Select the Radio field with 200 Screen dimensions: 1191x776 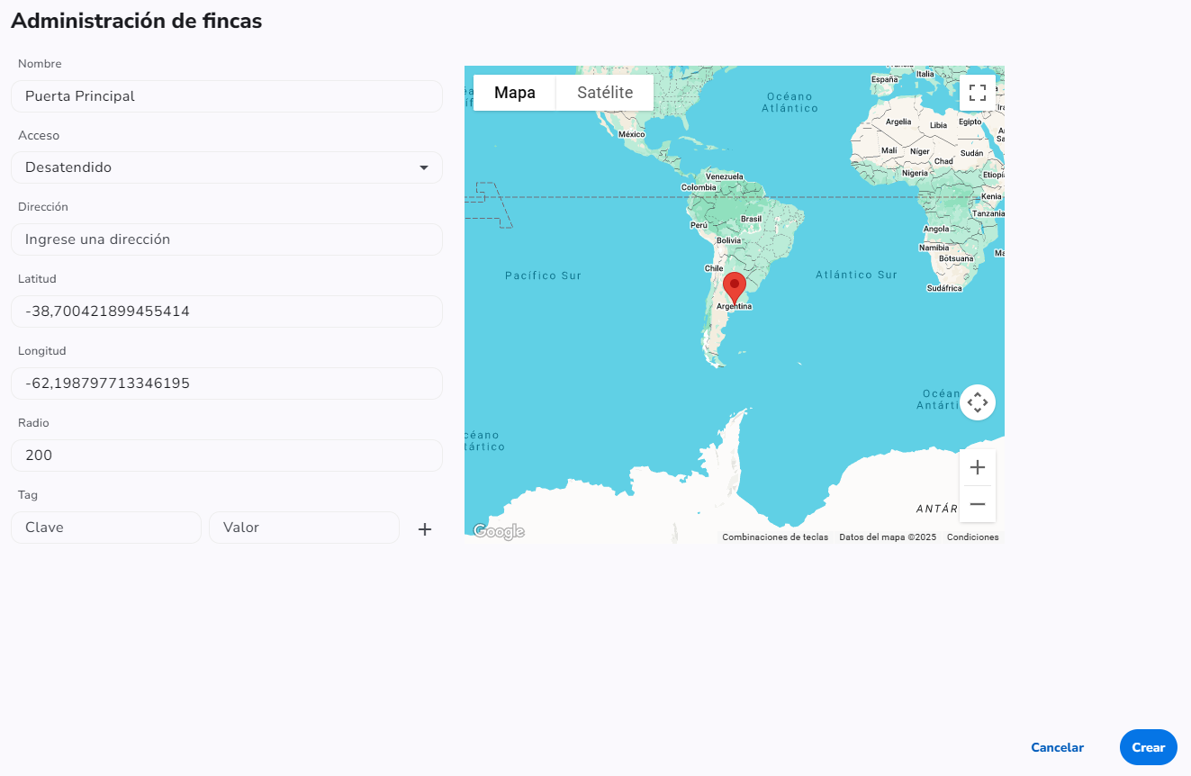coord(227,456)
